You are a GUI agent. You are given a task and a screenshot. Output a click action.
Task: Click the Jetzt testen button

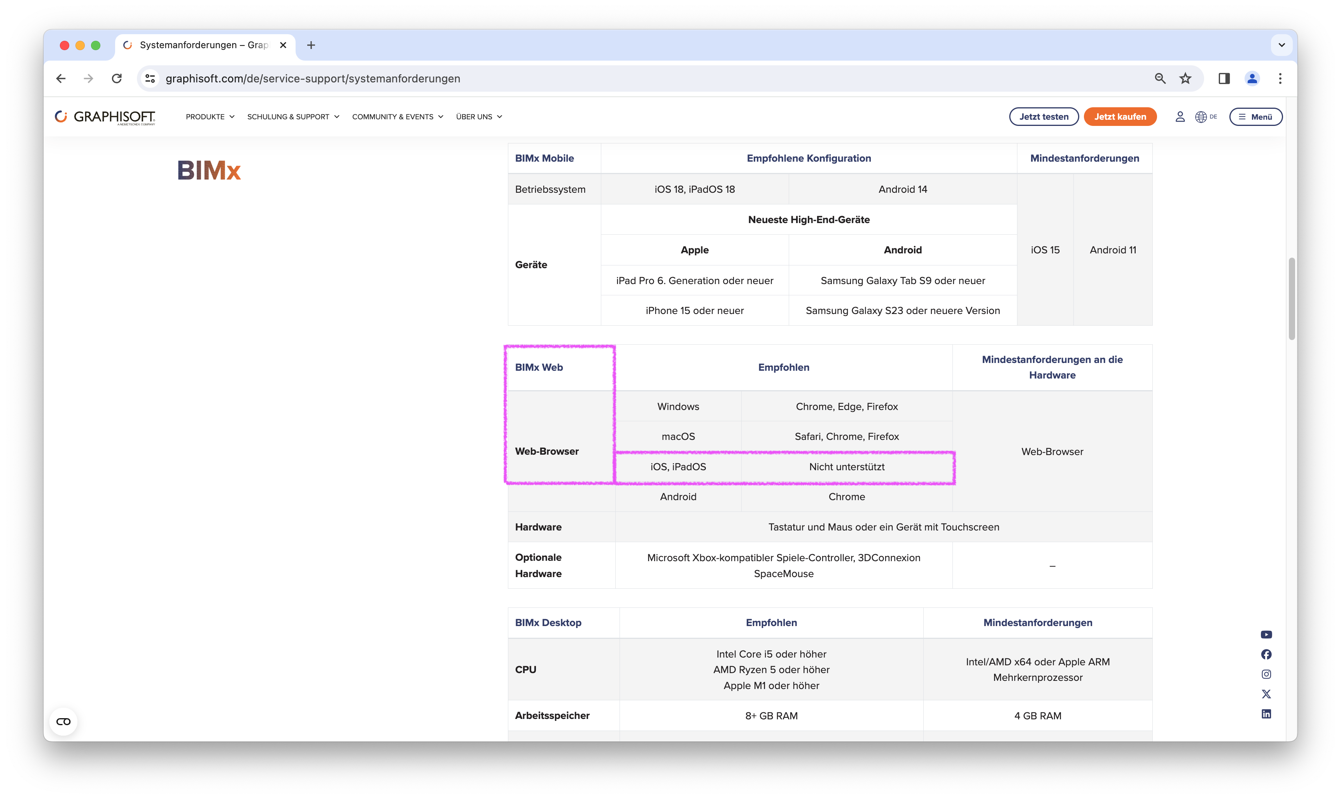pyautogui.click(x=1043, y=117)
